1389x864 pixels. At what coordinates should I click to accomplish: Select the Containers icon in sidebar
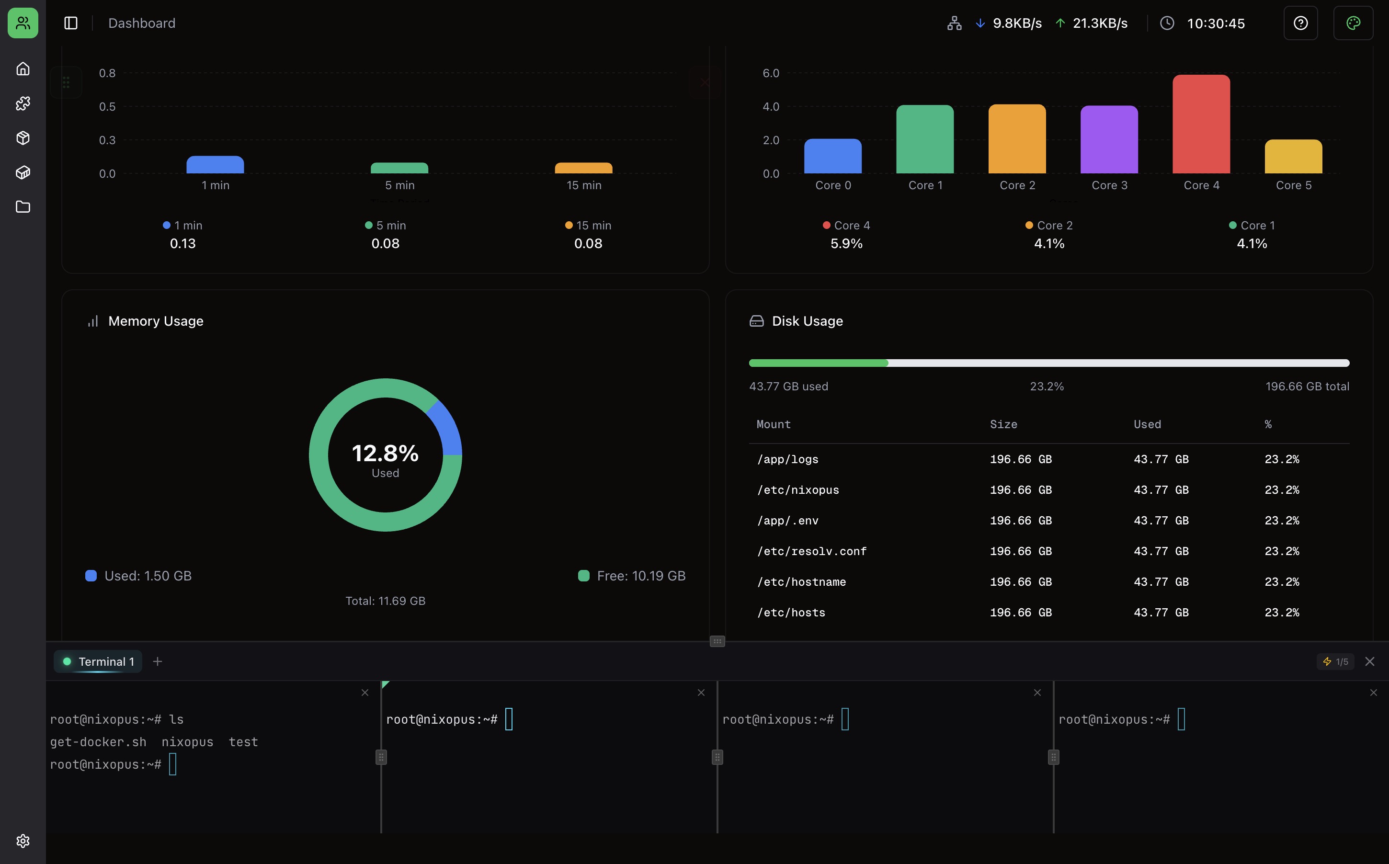(23, 172)
